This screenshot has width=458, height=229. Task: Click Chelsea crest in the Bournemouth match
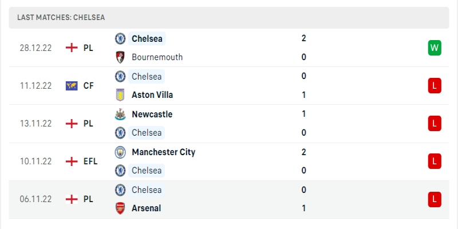(x=120, y=38)
